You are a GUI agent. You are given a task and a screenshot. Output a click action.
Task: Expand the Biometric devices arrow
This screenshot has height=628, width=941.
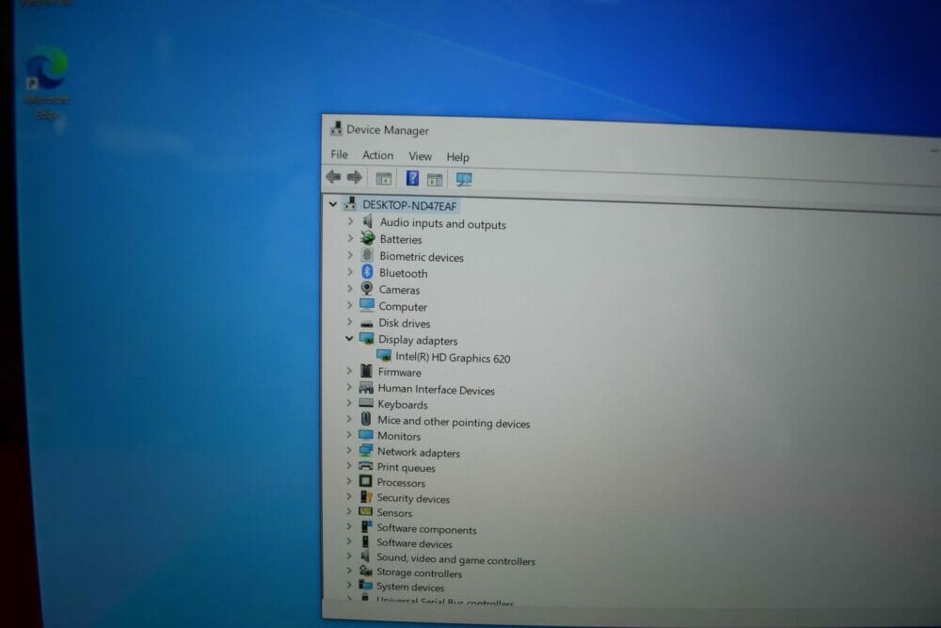point(350,254)
